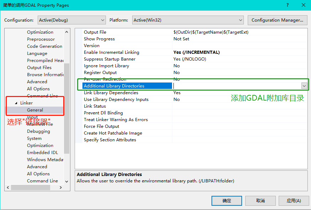The width and height of the screenshot is (311, 210).
Task: Confirm with the 确定 button
Action: [226, 201]
